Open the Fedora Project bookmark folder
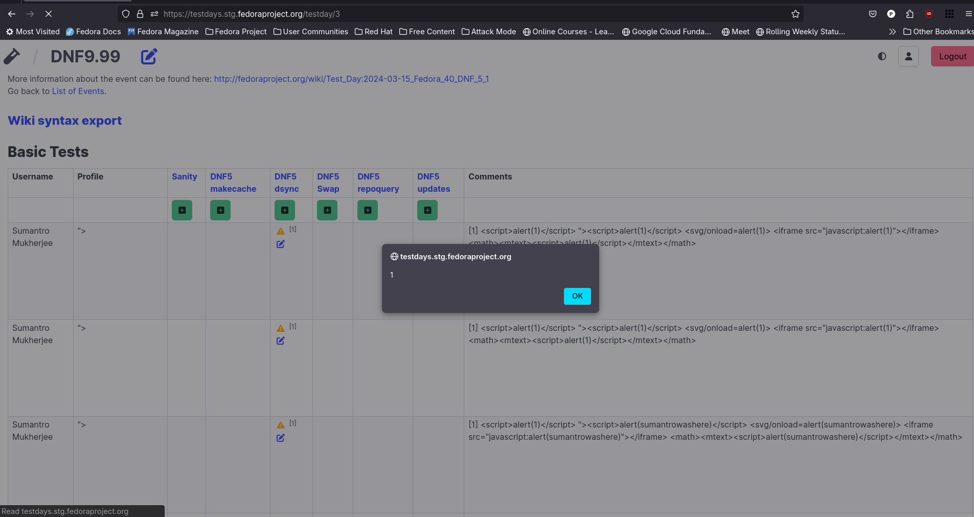 (x=236, y=32)
